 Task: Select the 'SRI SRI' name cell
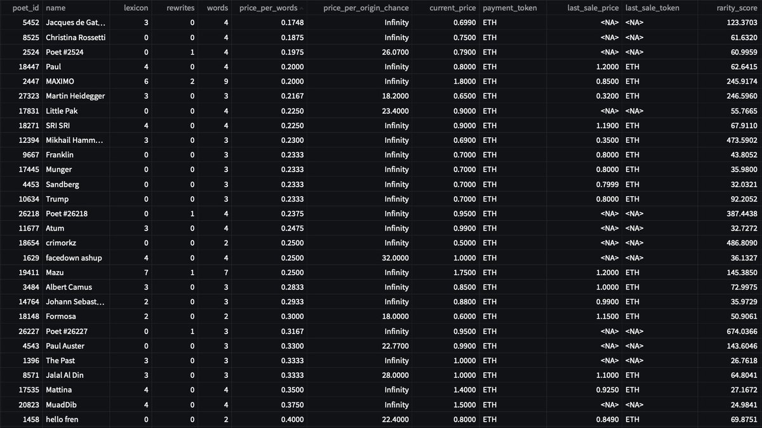tap(76, 125)
